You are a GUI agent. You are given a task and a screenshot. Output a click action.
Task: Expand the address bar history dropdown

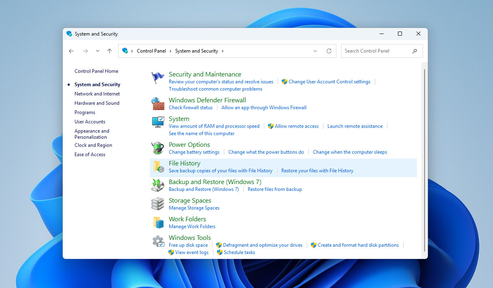tap(315, 51)
